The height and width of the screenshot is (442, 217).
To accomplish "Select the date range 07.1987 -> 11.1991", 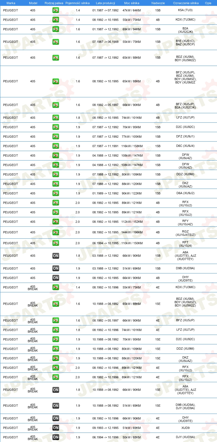I will 105,146.
